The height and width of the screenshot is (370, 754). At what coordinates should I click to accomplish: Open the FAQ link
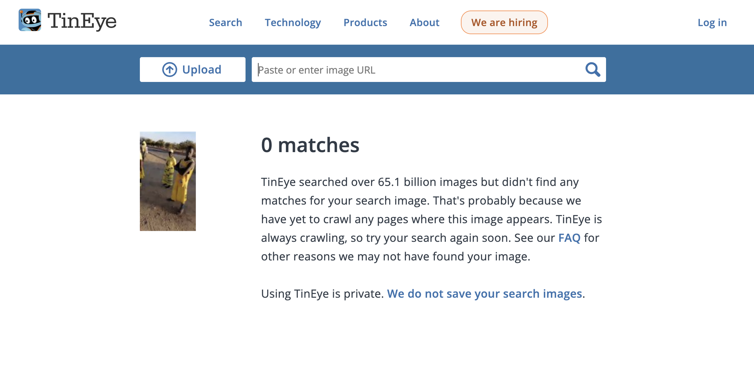[569, 238]
